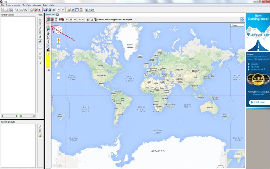Viewport: 270px width, 169px height.
Task: Select the Nuovo File tab
Action: coord(51,14)
